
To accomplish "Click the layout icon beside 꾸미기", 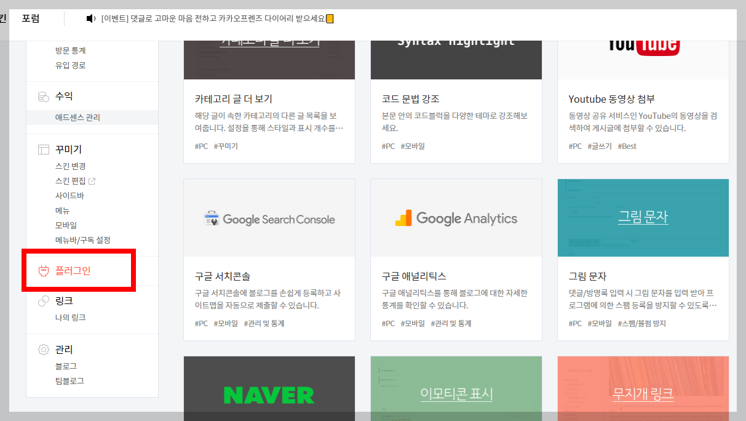I will (44, 150).
